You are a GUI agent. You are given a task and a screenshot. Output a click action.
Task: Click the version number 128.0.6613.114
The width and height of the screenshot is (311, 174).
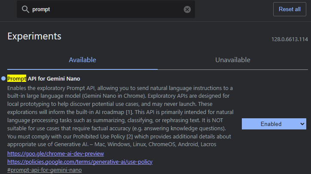point(290,39)
